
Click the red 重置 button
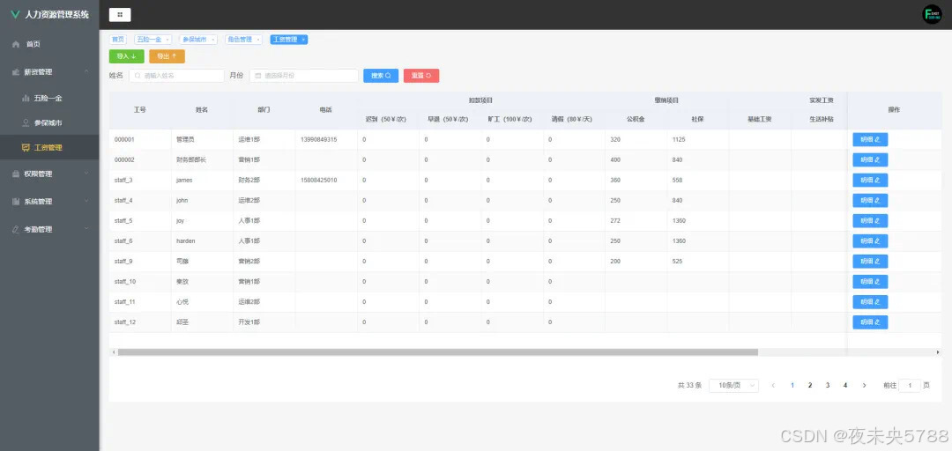(x=421, y=76)
